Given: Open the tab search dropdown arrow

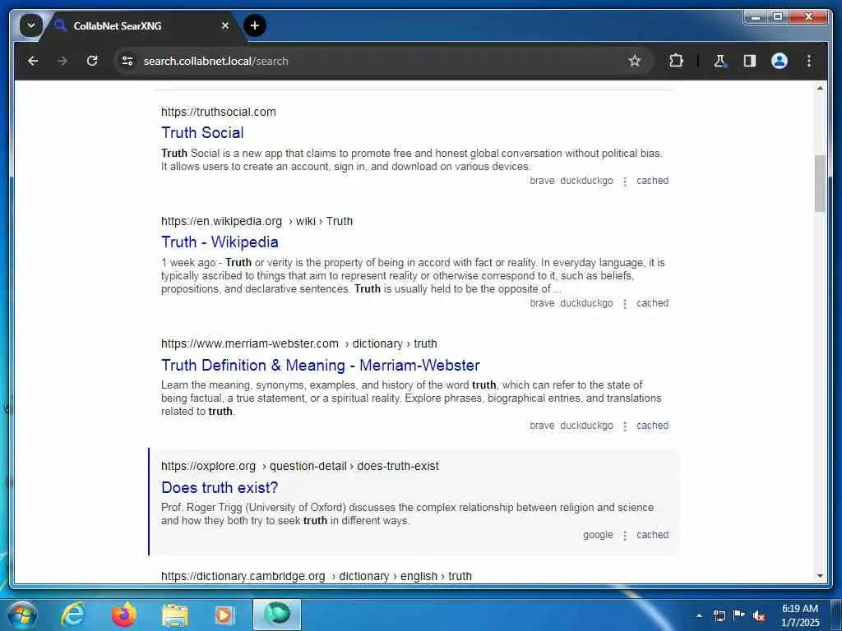Looking at the screenshot, I should pos(31,25).
